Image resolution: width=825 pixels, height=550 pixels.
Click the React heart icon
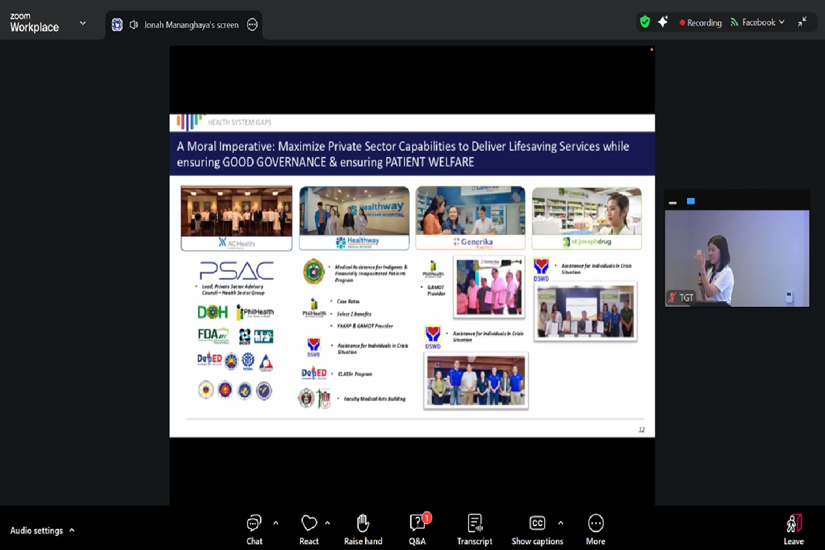tap(309, 524)
